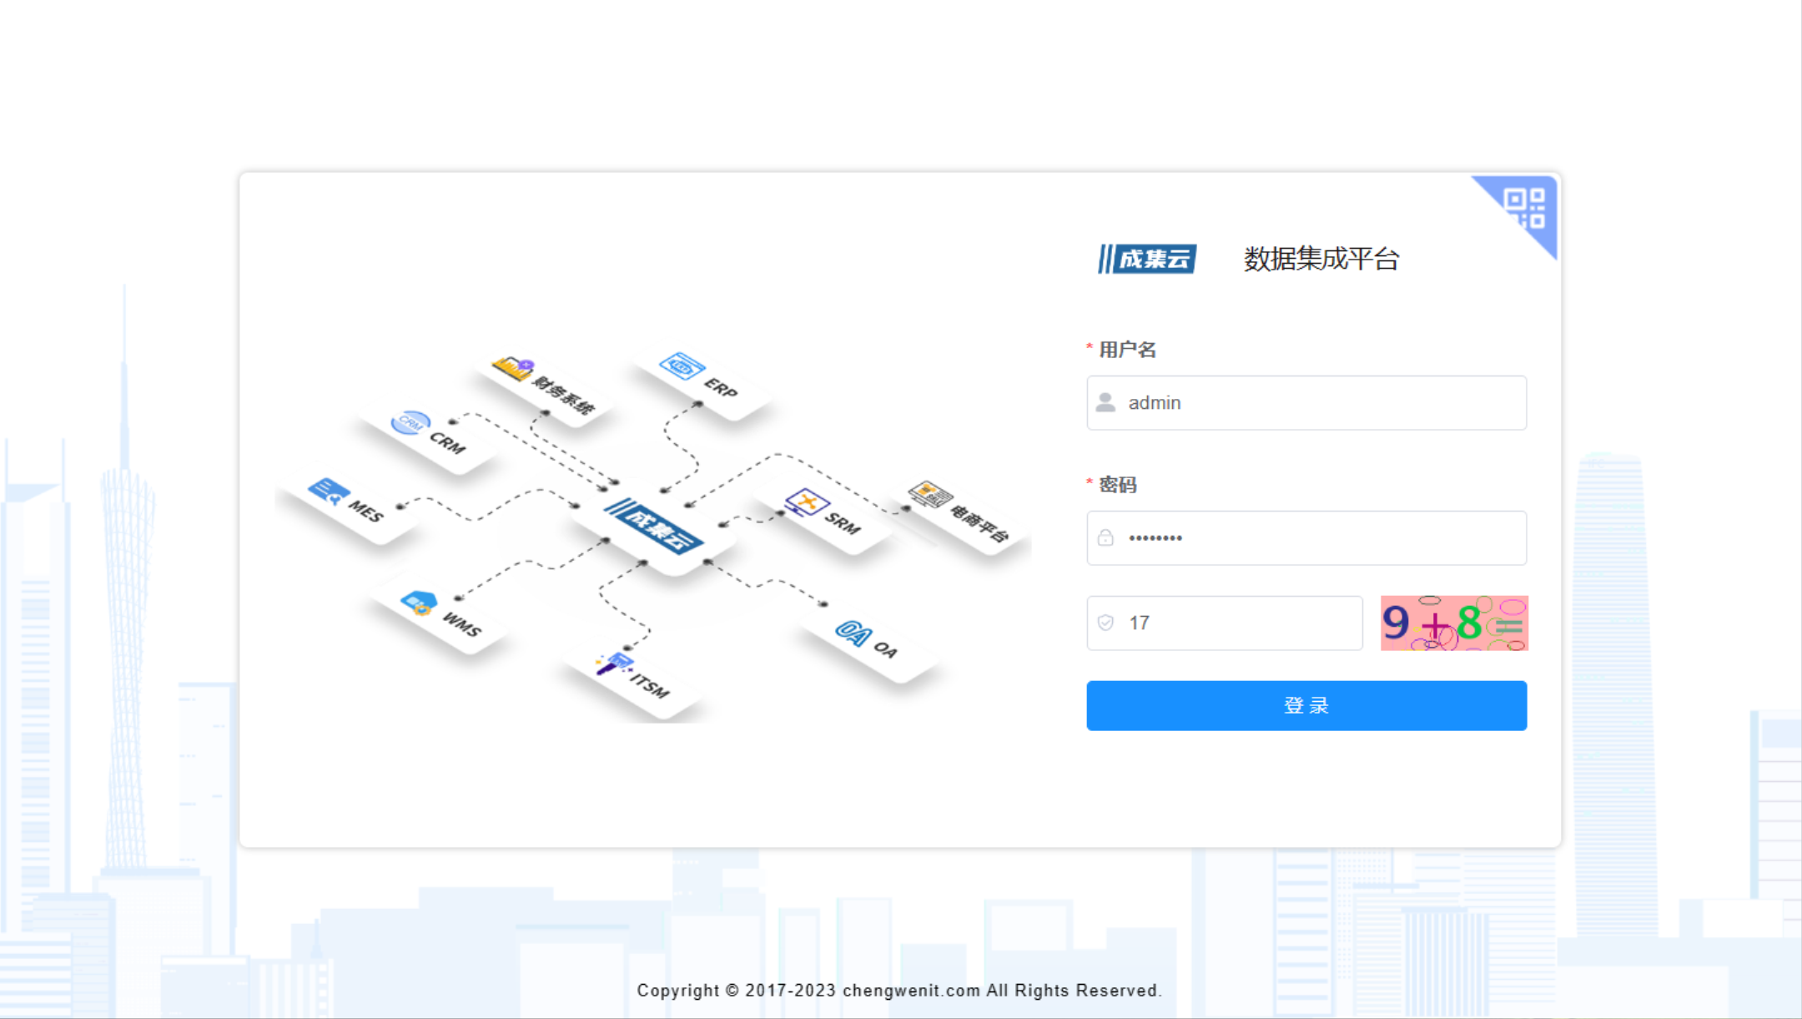
Task: Click the user avatar icon in username field
Action: pyautogui.click(x=1106, y=403)
